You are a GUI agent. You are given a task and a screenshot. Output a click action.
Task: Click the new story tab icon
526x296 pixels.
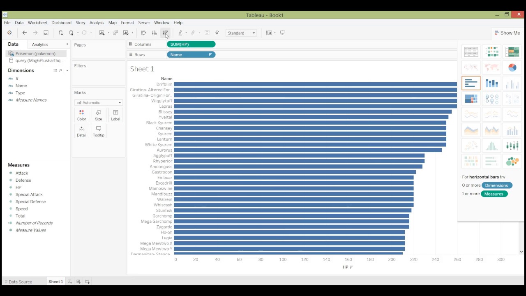point(87,282)
